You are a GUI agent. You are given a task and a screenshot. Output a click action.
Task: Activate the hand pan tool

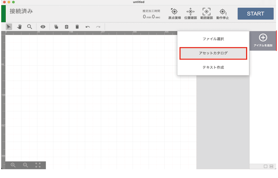(20, 27)
